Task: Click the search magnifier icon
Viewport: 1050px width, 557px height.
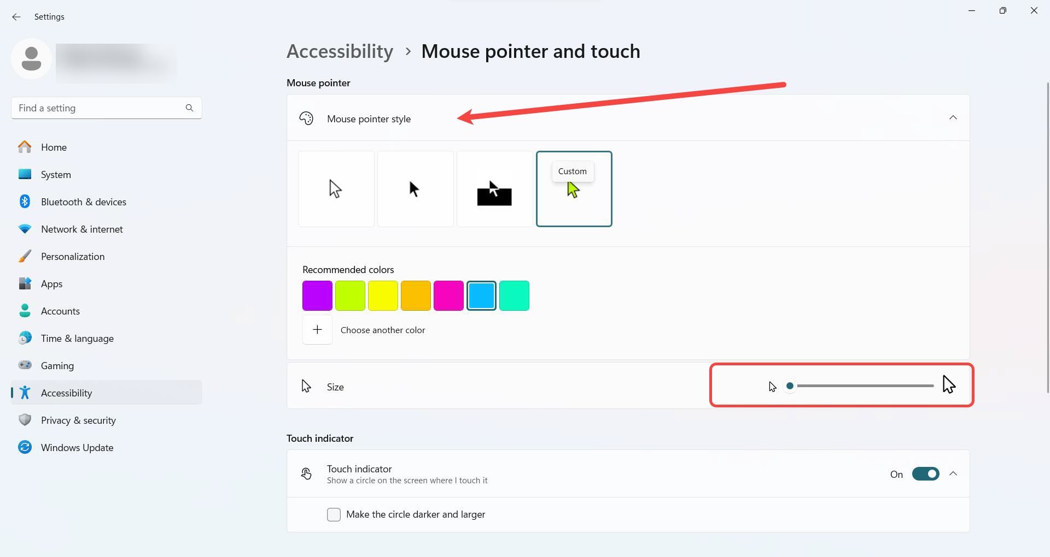Action: point(189,108)
